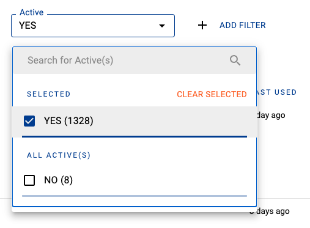Open the Active filter combo box showing YES
Viewport: 310px width, 228px height.
pyautogui.click(x=93, y=26)
